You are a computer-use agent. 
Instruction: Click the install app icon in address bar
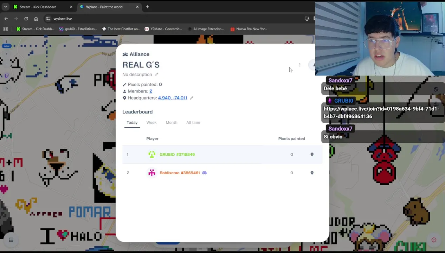click(307, 19)
